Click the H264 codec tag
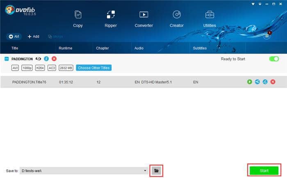The image size is (287, 178). (x=40, y=68)
